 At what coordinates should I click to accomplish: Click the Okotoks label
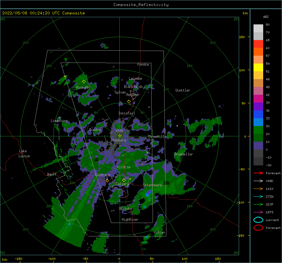(125, 208)
